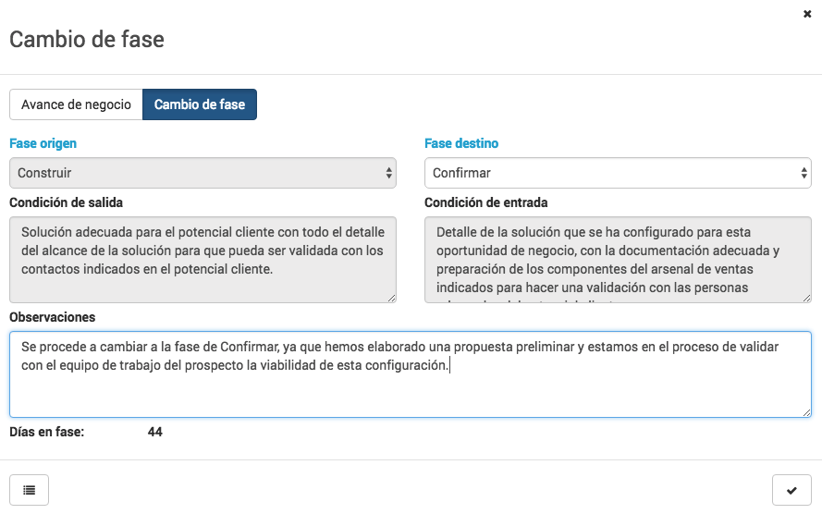Click the Condición de salida text area
The width and height of the screenshot is (822, 514).
tap(202, 260)
